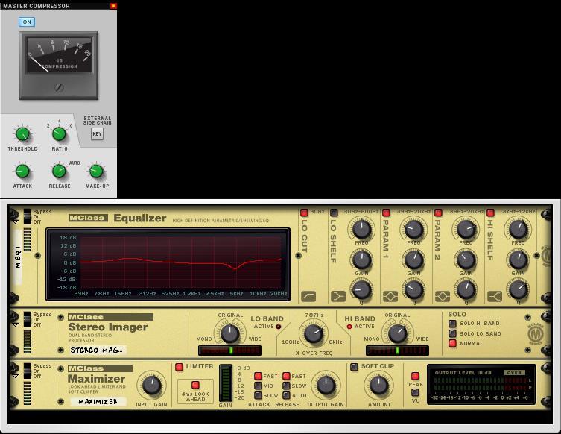Viewport: 561px width, 434px height.
Task: Select SOLO LO BAND option
Action: (x=452, y=333)
